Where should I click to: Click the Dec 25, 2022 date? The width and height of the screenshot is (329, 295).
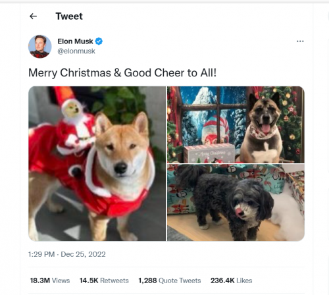pos(83,254)
